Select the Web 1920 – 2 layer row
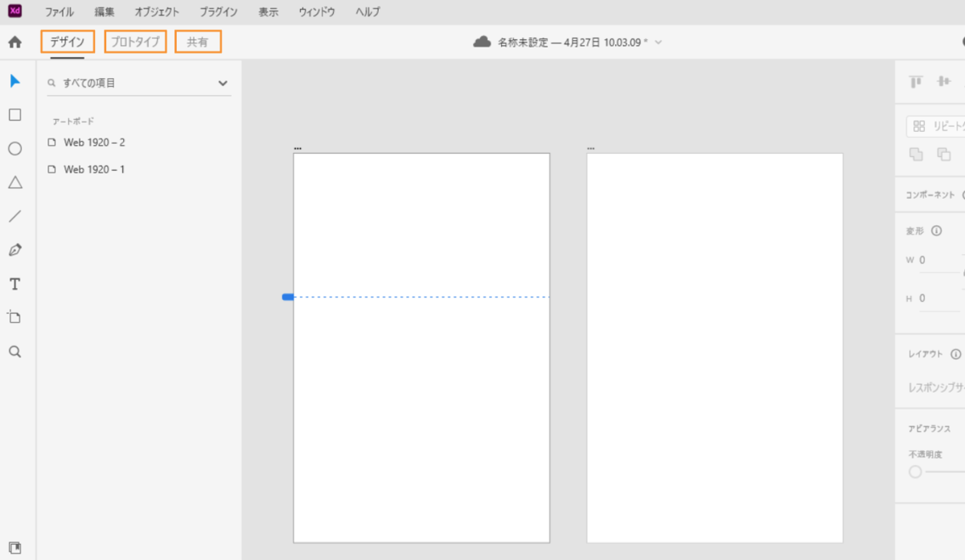The width and height of the screenshot is (965, 560). tap(138, 142)
